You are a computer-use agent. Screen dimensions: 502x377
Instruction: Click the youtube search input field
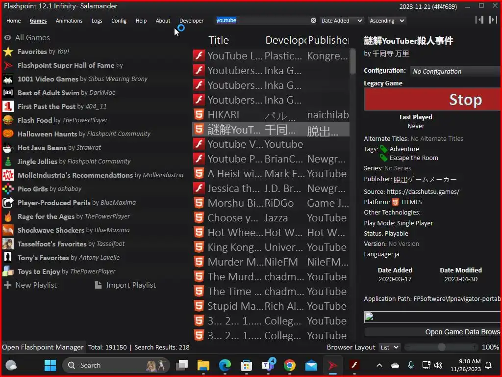coord(262,21)
